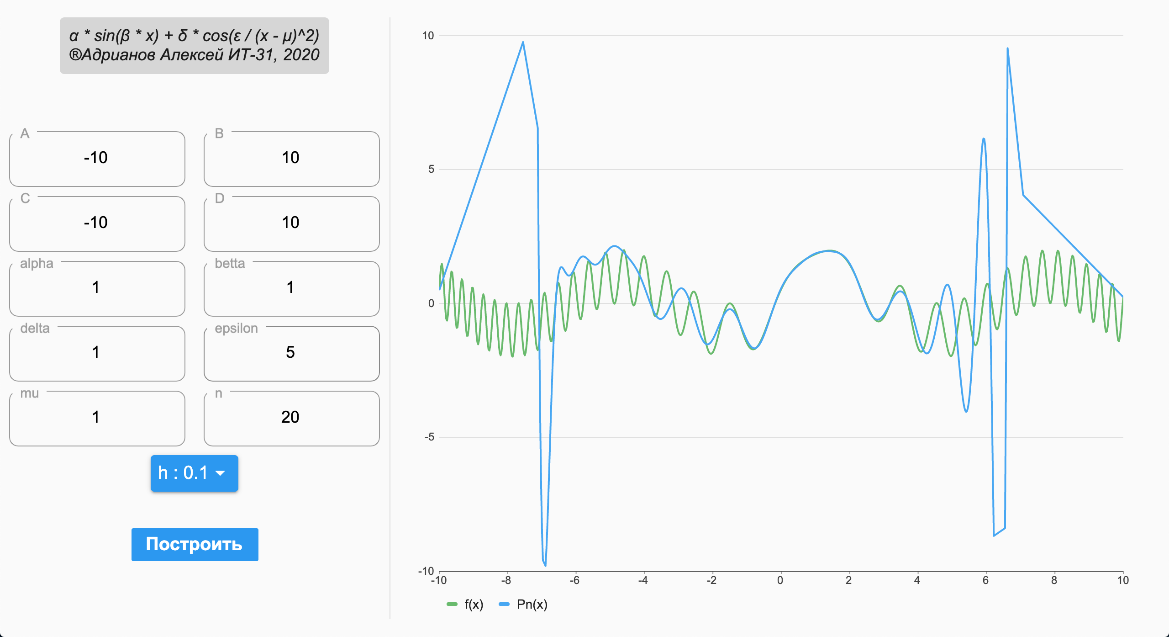The height and width of the screenshot is (637, 1169).
Task: Select the D parameter field
Action: [x=291, y=223]
